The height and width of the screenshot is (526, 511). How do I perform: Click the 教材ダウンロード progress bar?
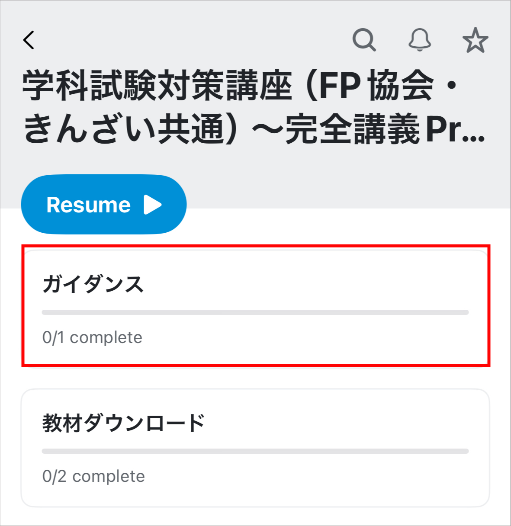coord(255,451)
